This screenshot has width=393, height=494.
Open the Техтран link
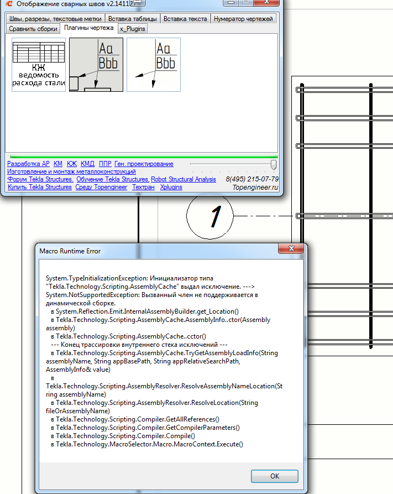pos(143,187)
